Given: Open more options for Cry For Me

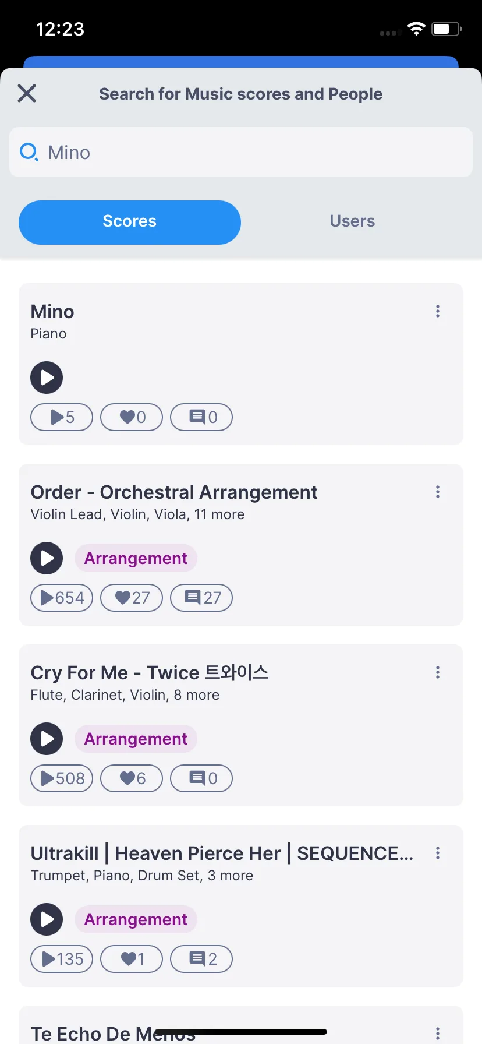Looking at the screenshot, I should [x=438, y=672].
